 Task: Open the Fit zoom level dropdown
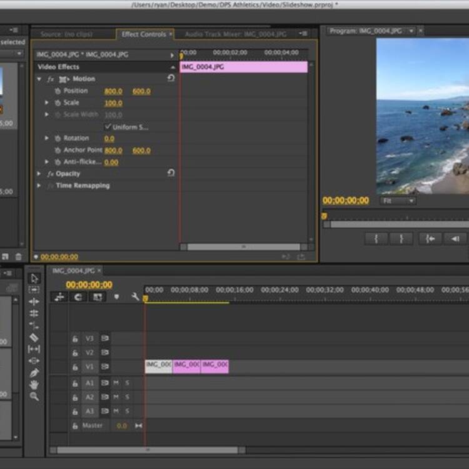point(398,201)
